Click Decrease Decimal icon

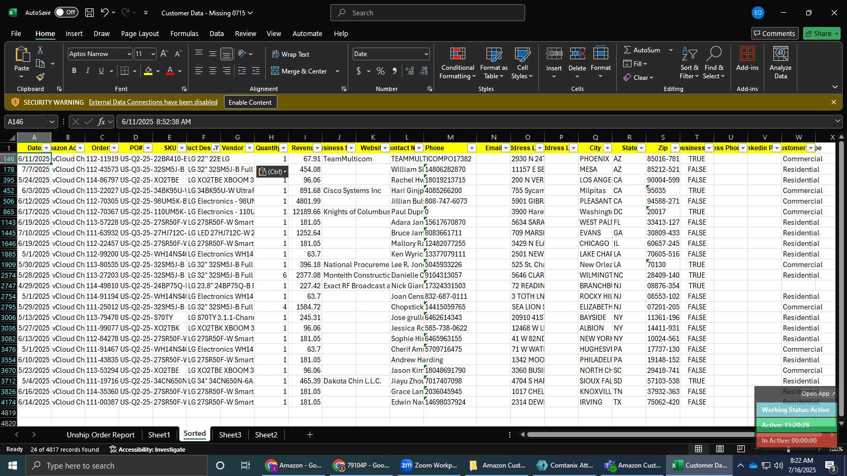tap(424, 71)
